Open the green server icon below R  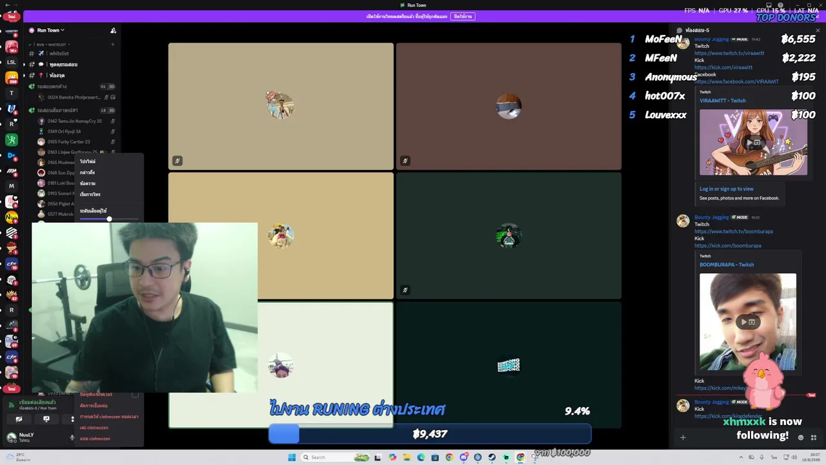click(x=12, y=139)
